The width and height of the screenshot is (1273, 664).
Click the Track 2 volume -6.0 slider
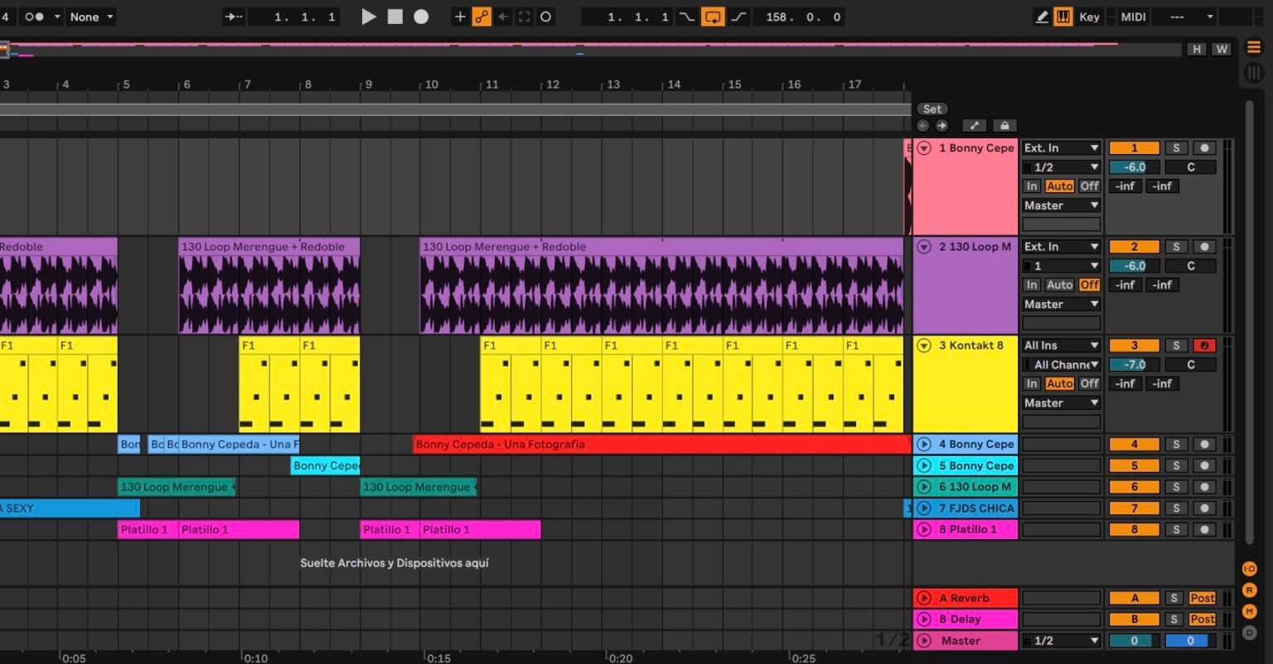[1134, 266]
